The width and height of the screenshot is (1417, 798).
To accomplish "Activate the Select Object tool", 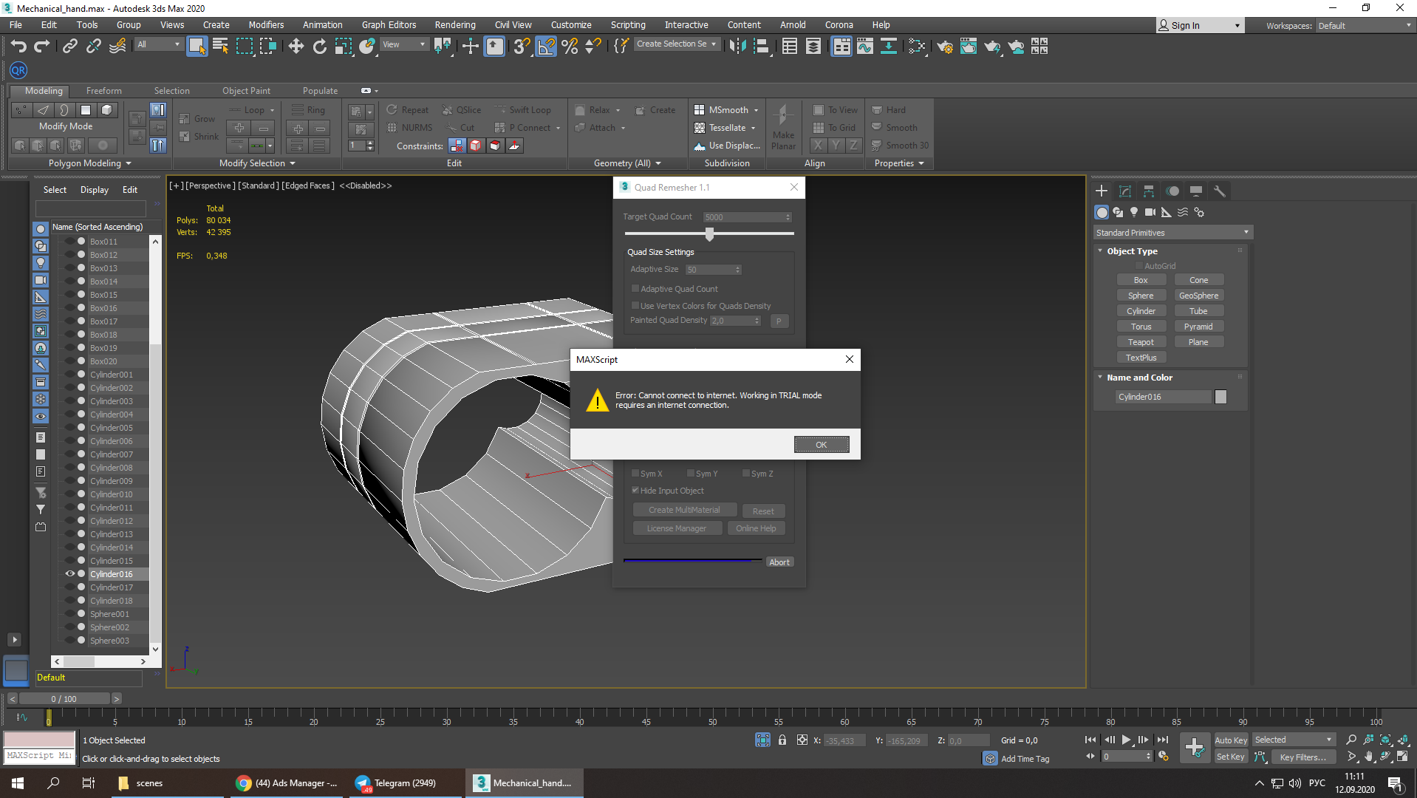I will 197,47.
